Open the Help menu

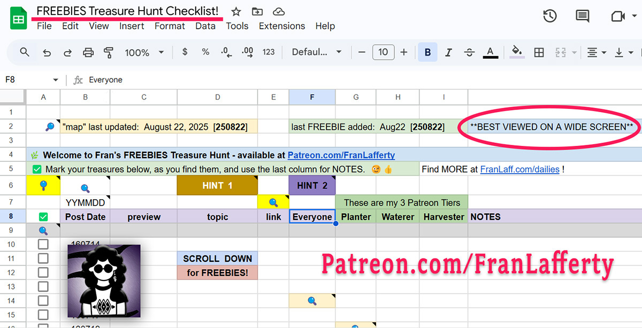click(x=325, y=26)
